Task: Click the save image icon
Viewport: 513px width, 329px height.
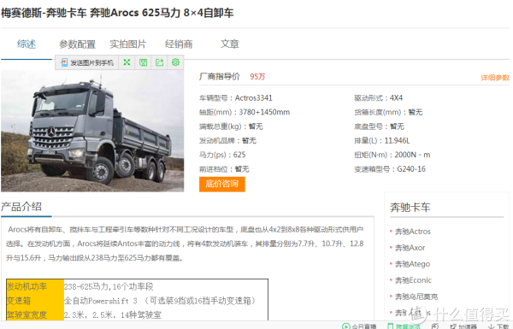Action: click(143, 62)
